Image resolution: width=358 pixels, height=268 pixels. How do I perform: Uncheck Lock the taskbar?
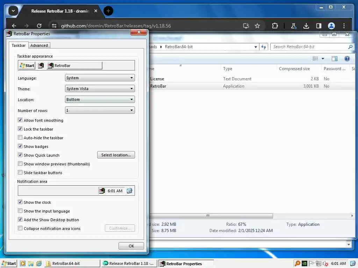pos(20,129)
